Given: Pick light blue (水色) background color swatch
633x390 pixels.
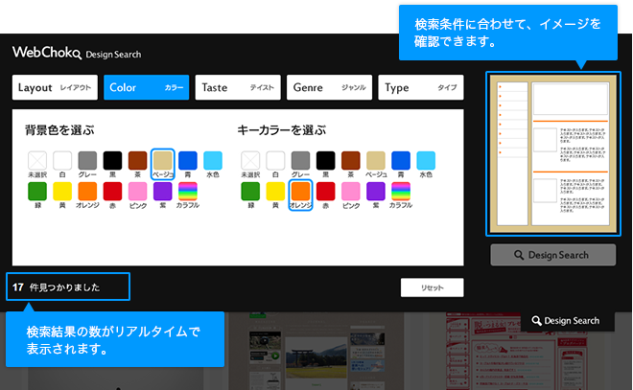Looking at the screenshot, I should tap(213, 160).
